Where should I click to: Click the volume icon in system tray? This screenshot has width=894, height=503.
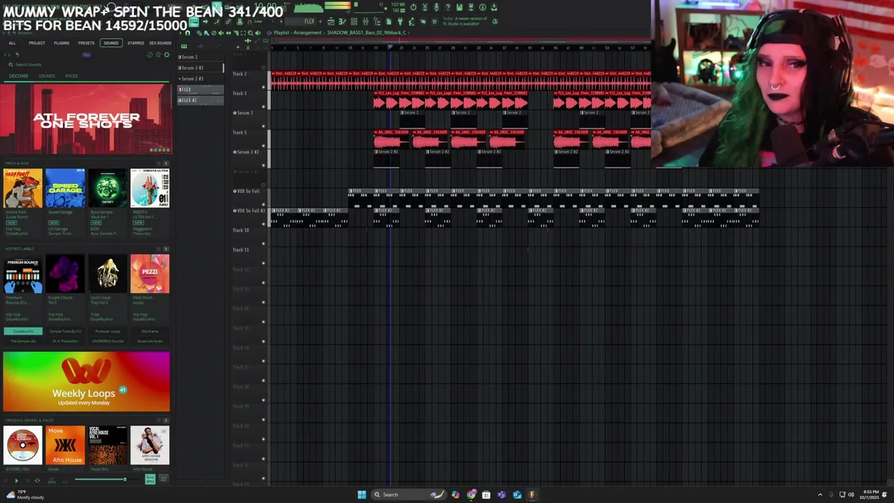[851, 495]
